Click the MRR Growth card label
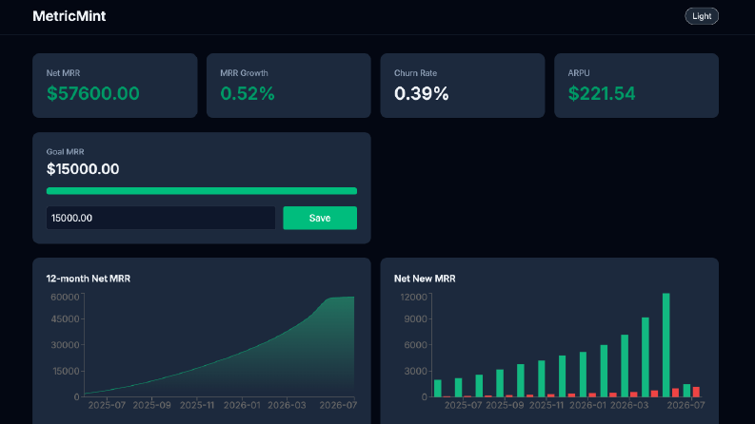Viewport: 755px width, 424px height. pos(244,73)
